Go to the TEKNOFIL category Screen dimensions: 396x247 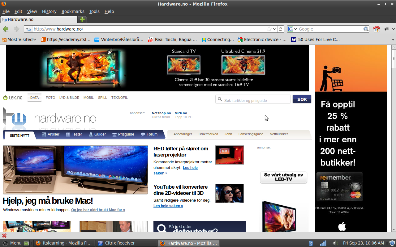pyautogui.click(x=119, y=98)
